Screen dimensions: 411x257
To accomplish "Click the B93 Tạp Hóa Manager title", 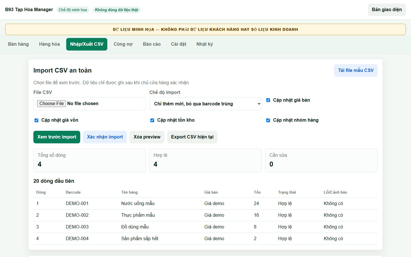I will tap(29, 10).
